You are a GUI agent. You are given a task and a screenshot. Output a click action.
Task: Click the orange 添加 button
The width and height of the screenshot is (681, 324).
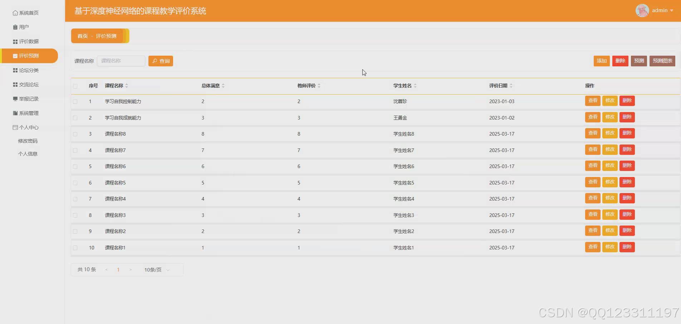(602, 61)
